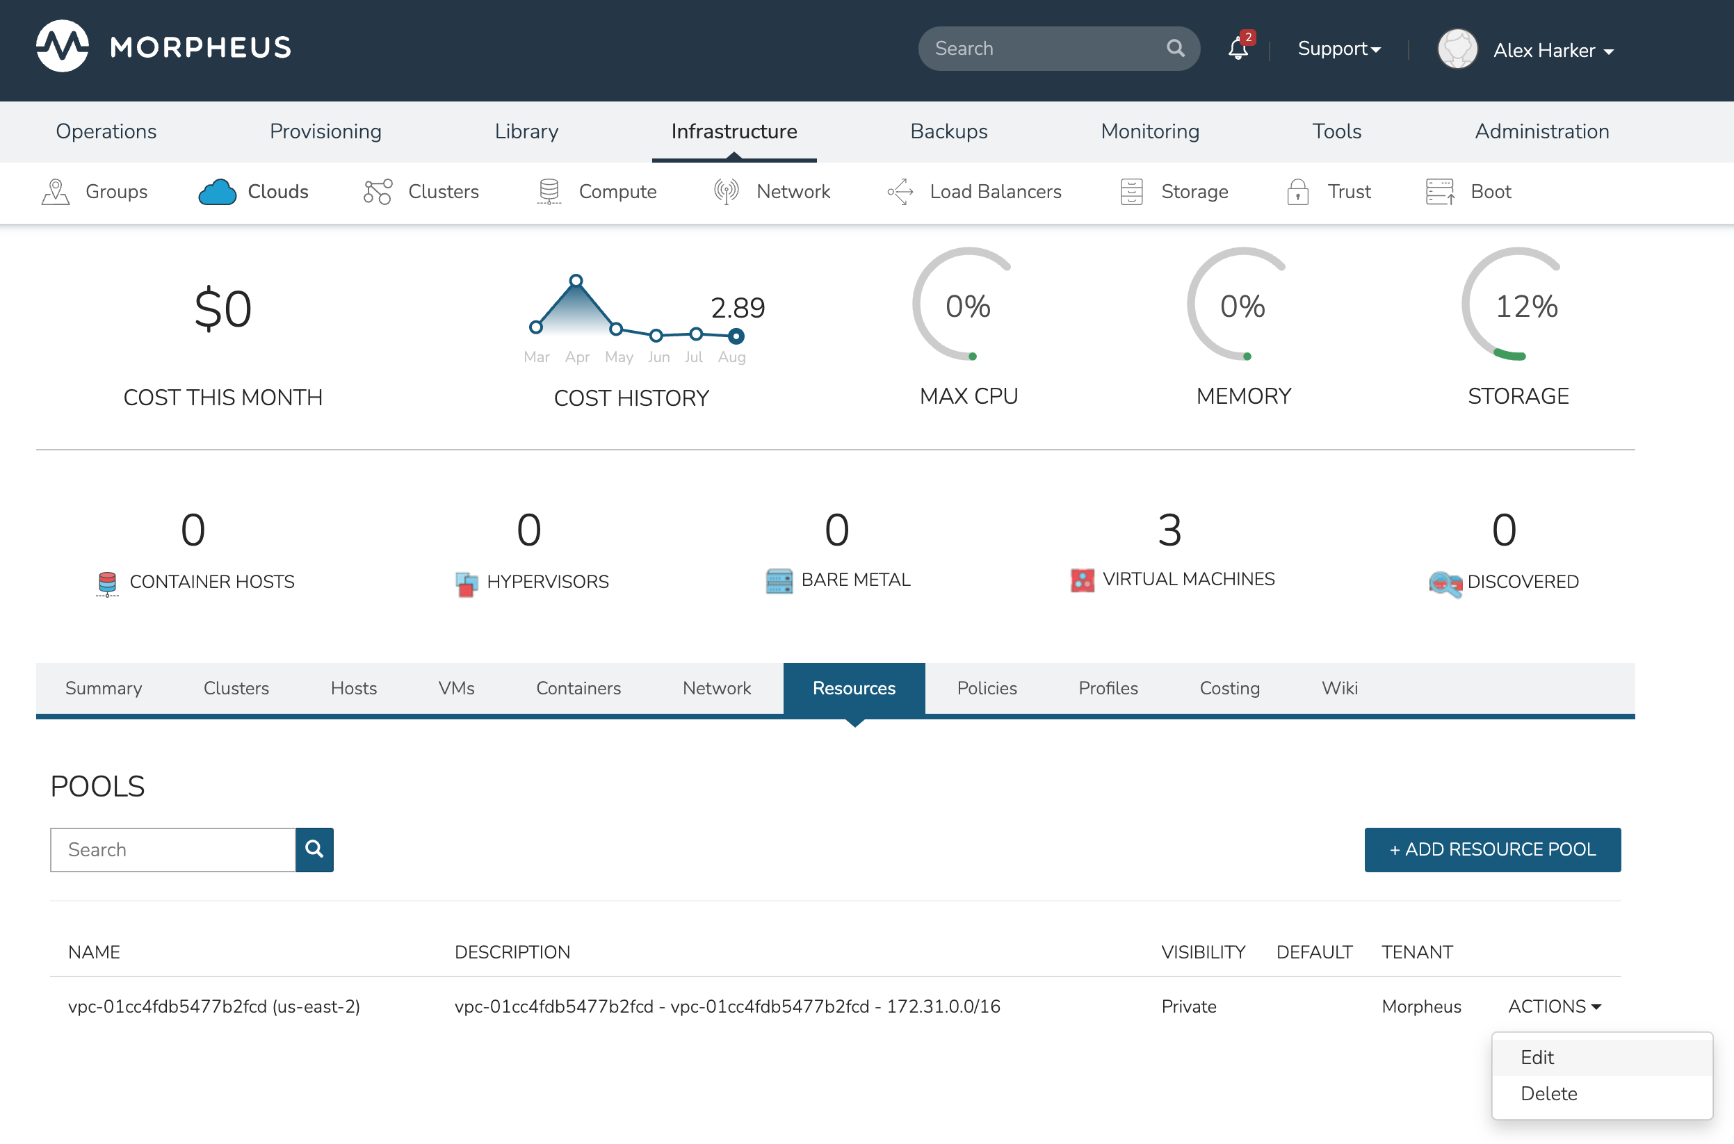
Task: Select the Clouds cloud icon
Action: coord(217,192)
